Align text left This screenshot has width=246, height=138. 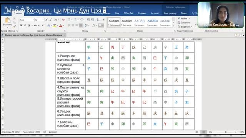tap(69, 25)
